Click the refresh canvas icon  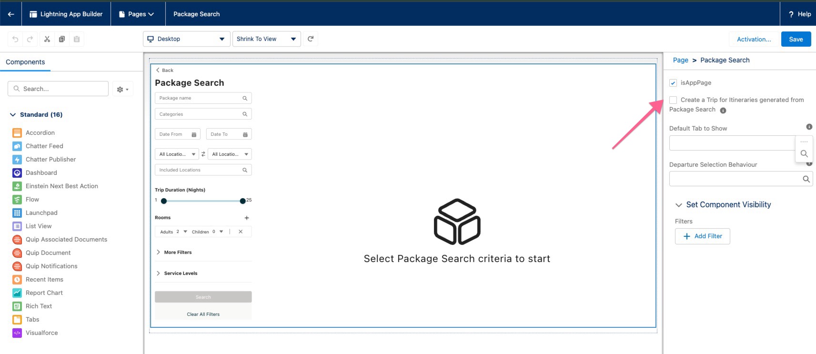pyautogui.click(x=311, y=39)
